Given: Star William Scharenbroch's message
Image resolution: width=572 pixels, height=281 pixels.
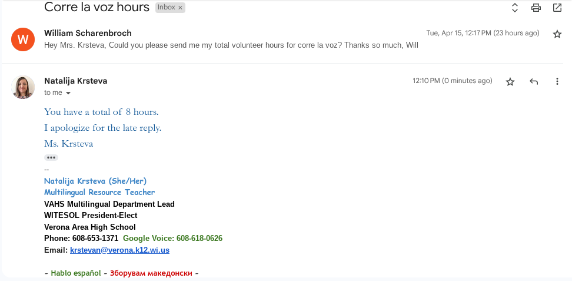Looking at the screenshot, I should point(557,34).
